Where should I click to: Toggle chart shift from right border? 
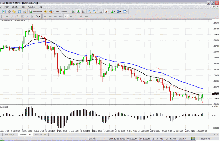[x=106, y=12]
